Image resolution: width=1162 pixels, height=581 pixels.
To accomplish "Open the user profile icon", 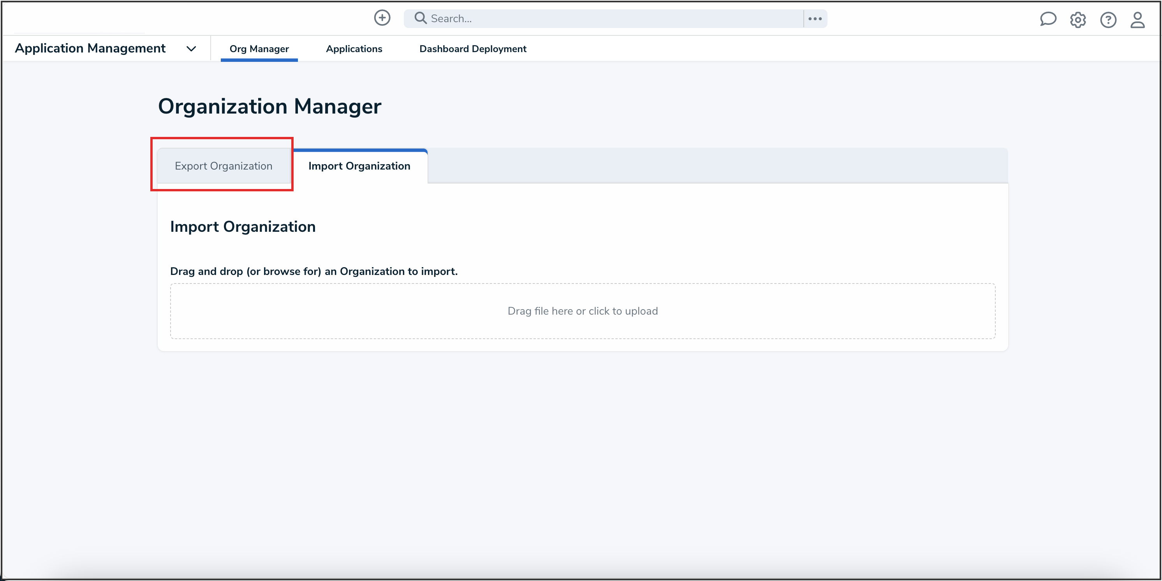I will 1137,20.
